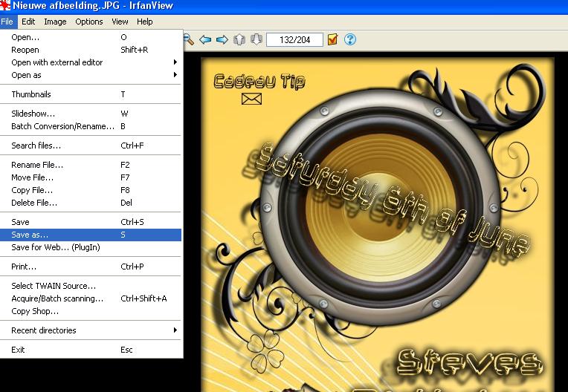Open settings with the checkmark icon

[332, 39]
